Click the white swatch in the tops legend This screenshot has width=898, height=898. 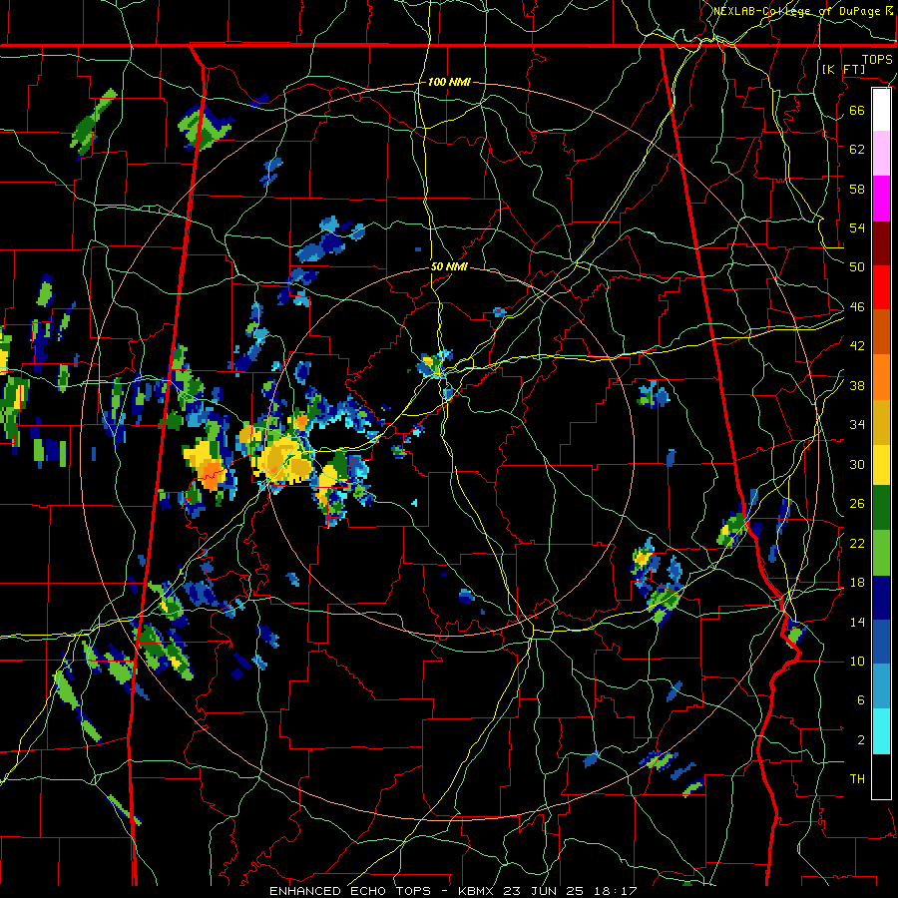(x=881, y=110)
